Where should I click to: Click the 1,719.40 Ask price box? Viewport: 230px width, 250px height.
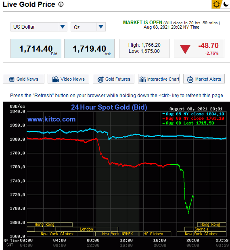[89, 48]
